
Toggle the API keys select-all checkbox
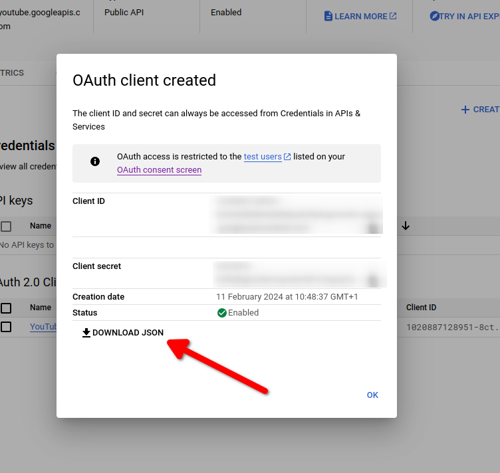click(x=6, y=227)
